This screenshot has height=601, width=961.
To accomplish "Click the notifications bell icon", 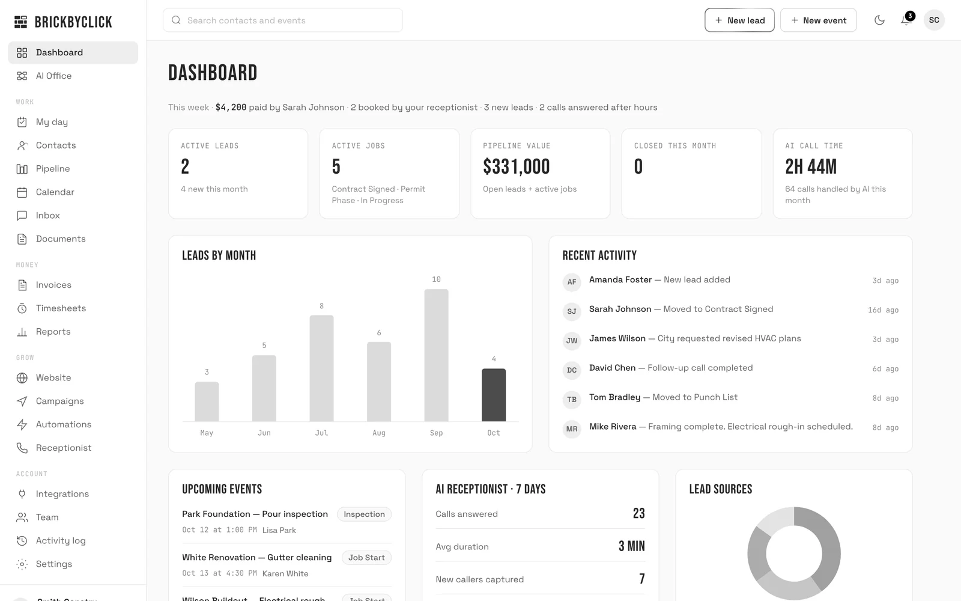I will point(906,20).
